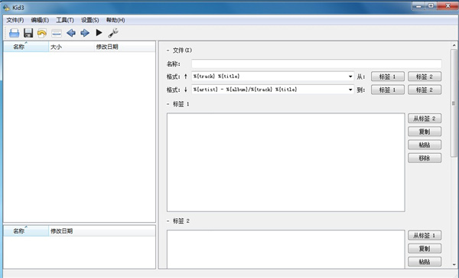Go to previous file with left arrow

point(71,33)
